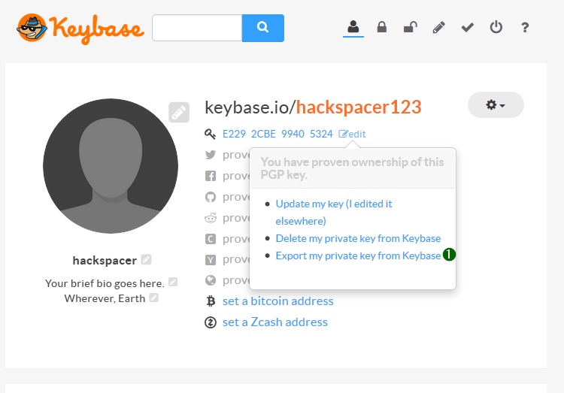Click set a Zcash address
The height and width of the screenshot is (393, 564).
pyautogui.click(x=275, y=322)
